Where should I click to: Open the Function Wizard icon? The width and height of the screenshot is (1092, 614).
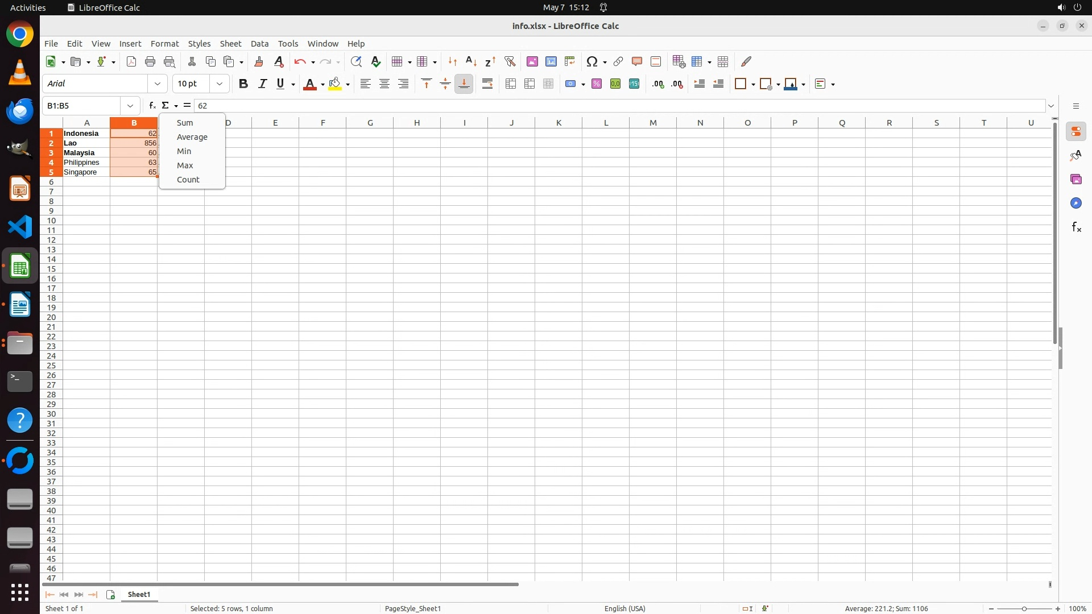tap(152, 106)
